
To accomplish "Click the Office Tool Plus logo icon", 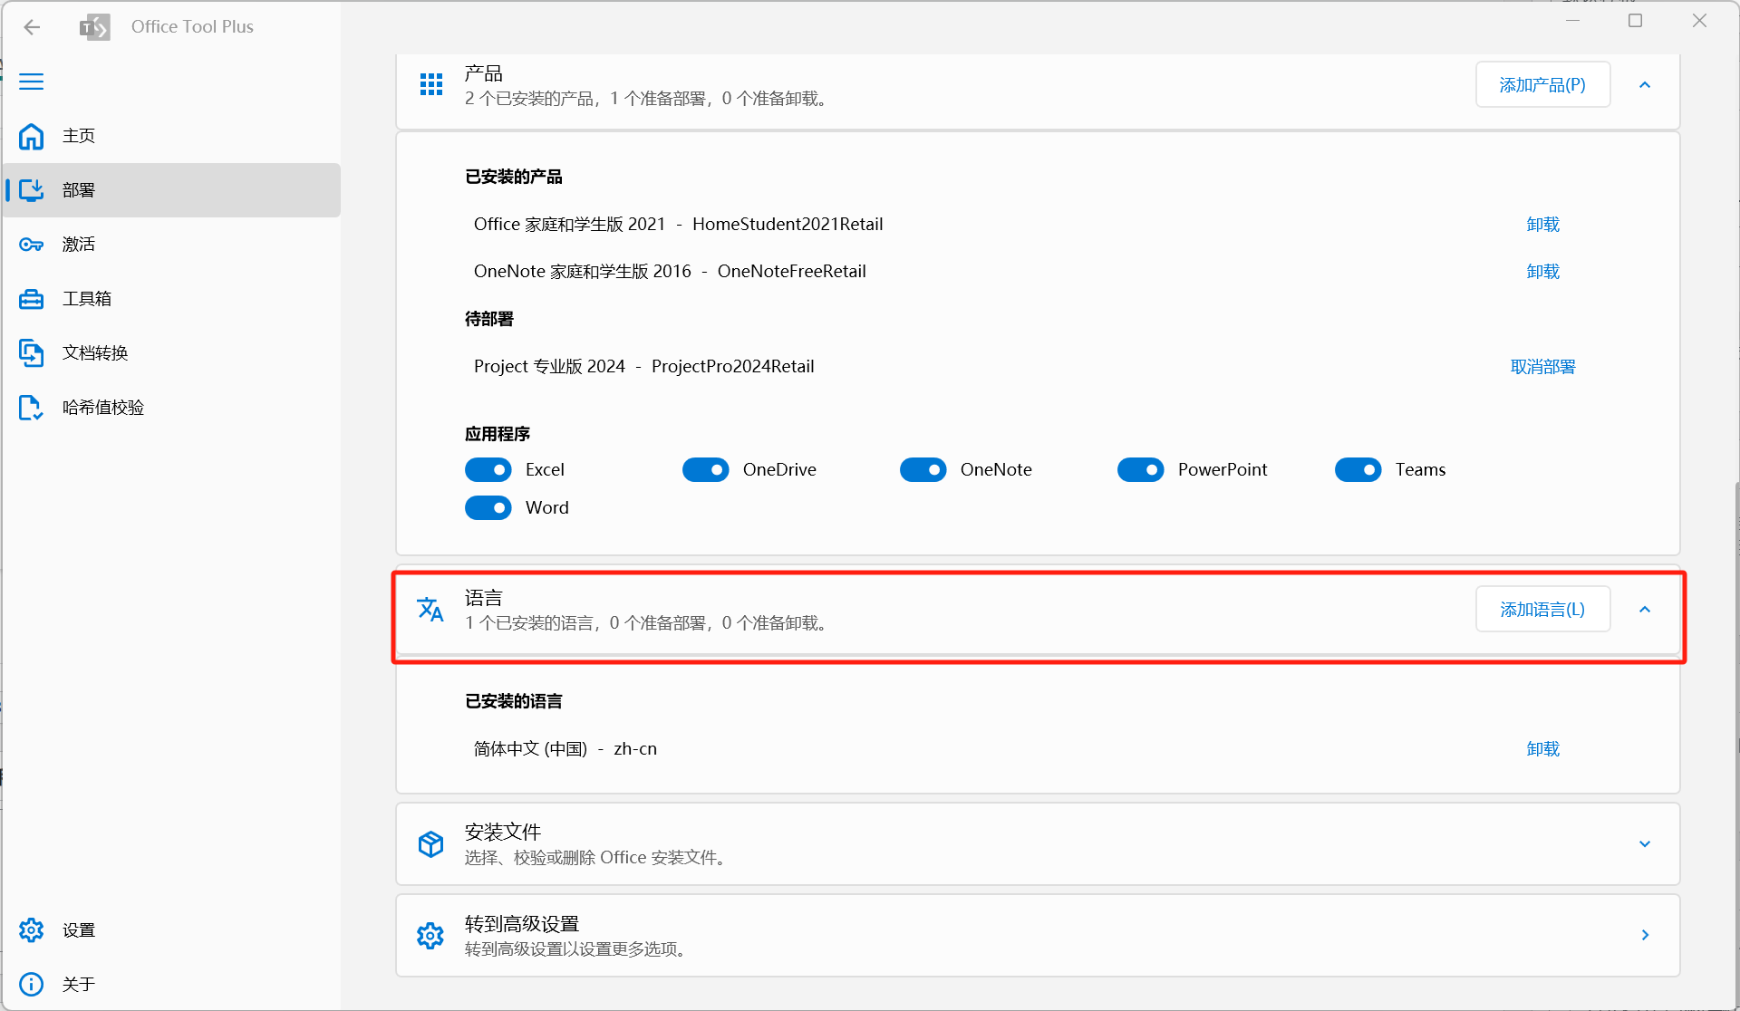I will (95, 27).
